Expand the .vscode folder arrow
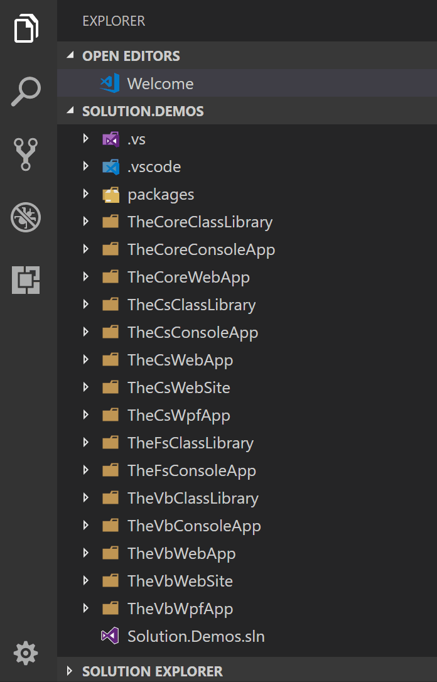Image resolution: width=437 pixels, height=682 pixels. pos(85,166)
